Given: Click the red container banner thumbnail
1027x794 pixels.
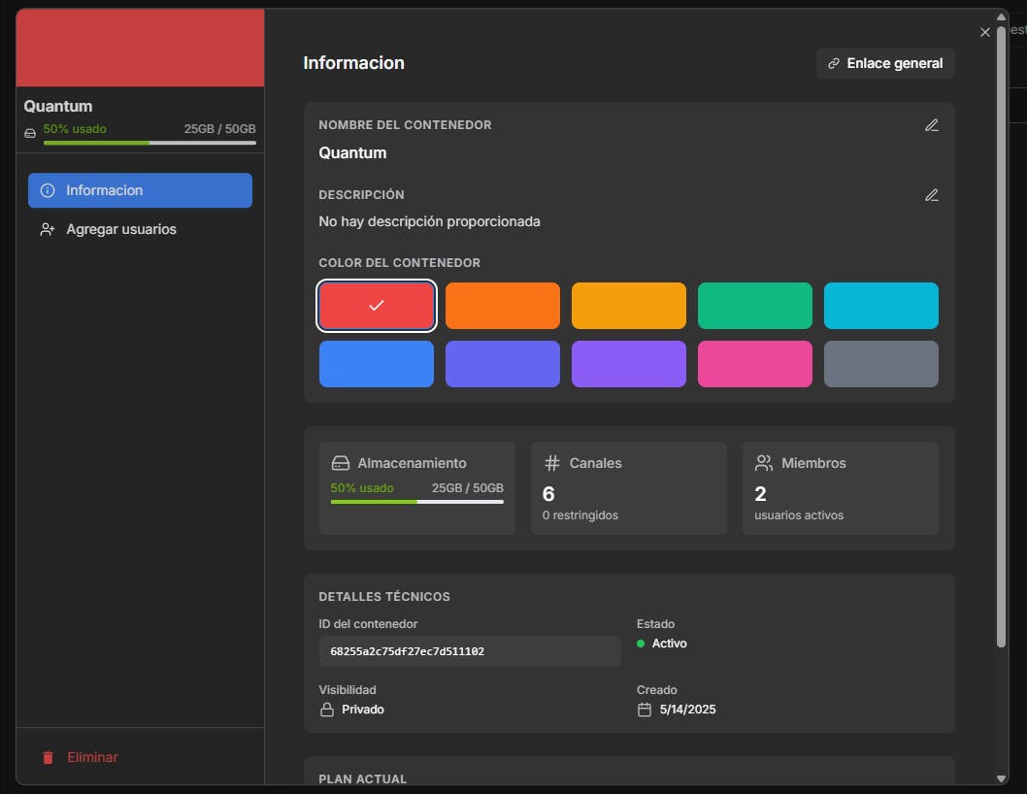Looking at the screenshot, I should pos(140,48).
